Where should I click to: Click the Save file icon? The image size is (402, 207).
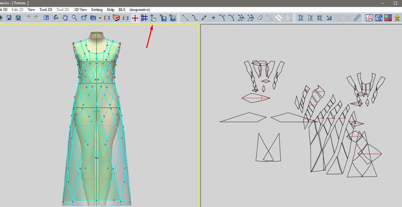(x=9, y=18)
